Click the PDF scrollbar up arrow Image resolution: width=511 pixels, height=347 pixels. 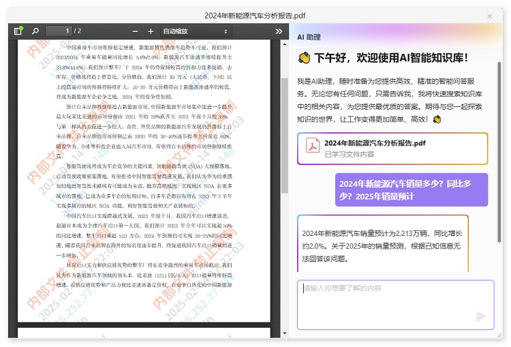[x=285, y=44]
